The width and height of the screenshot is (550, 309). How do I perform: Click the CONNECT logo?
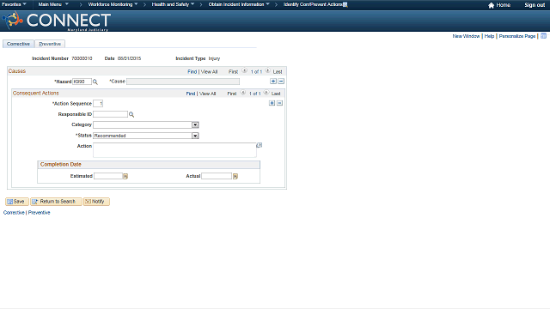pos(57,21)
